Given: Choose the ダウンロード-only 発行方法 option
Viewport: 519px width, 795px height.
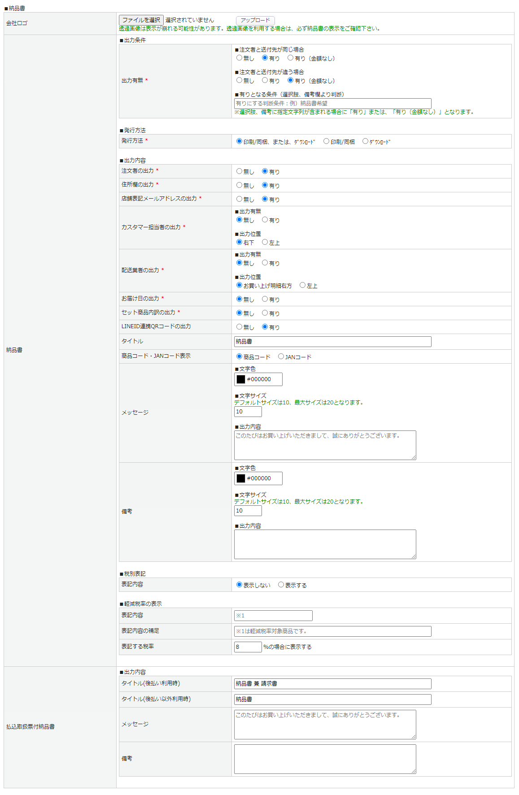Looking at the screenshot, I should pos(365,141).
